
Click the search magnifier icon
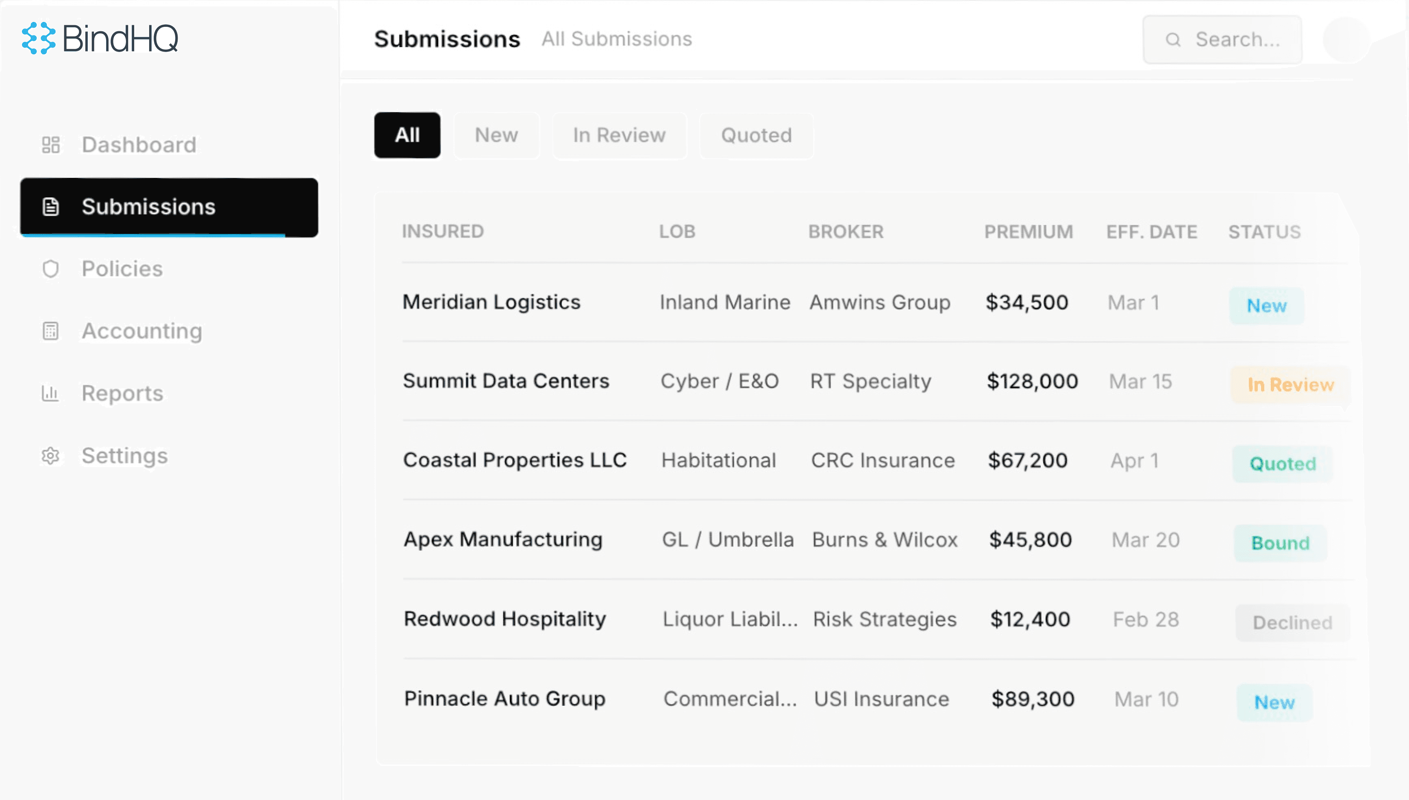click(x=1173, y=39)
